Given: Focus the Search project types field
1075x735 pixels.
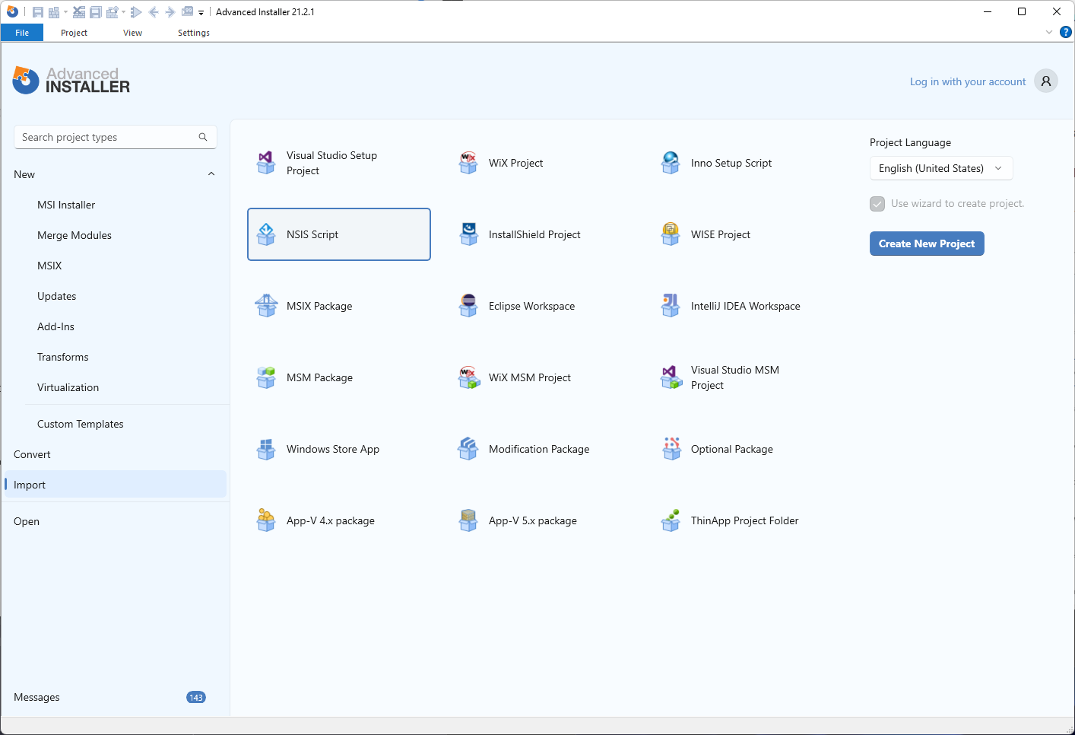Looking at the screenshot, I should coord(116,137).
